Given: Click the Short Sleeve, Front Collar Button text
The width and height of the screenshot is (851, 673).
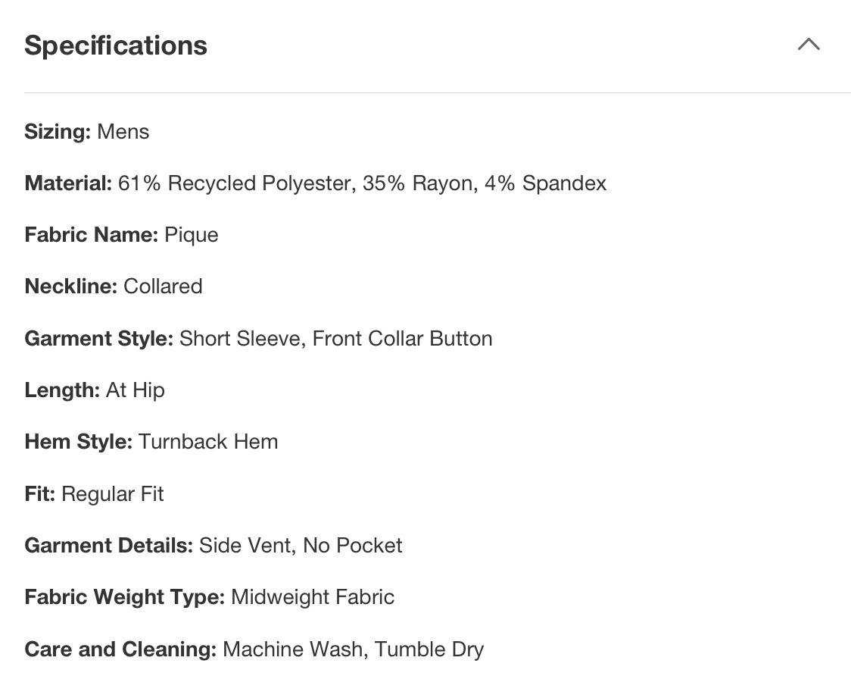Looking at the screenshot, I should (x=335, y=338).
